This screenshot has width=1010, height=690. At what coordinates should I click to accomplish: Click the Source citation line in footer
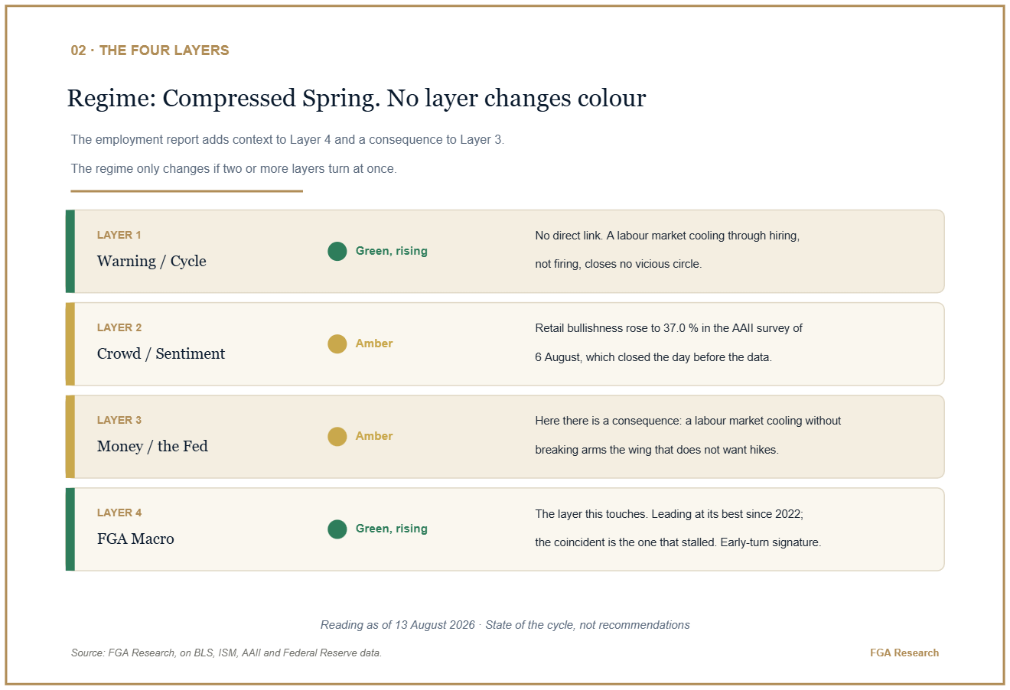(x=226, y=653)
